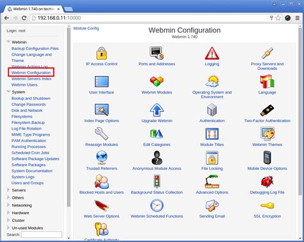This screenshot has width=304, height=242.
Task: Open the Proxy Servers and Downloads icon
Action: click(267, 53)
